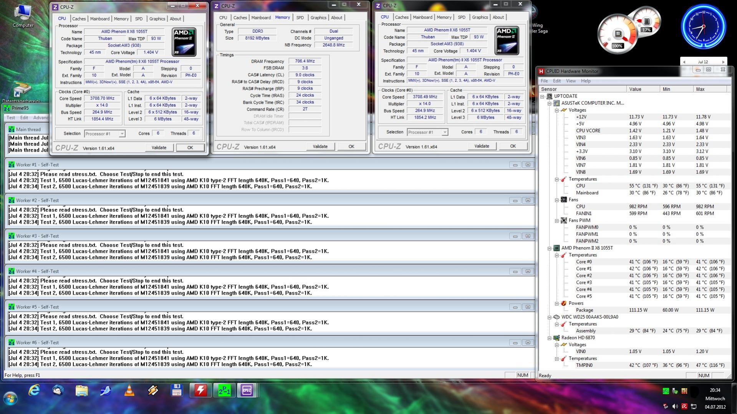737x414 pixels.
Task: Click Validate in the rightmost CPU-Z window
Action: 482,146
